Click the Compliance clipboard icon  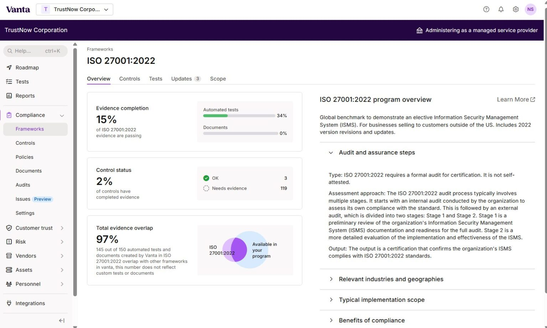pyautogui.click(x=9, y=115)
